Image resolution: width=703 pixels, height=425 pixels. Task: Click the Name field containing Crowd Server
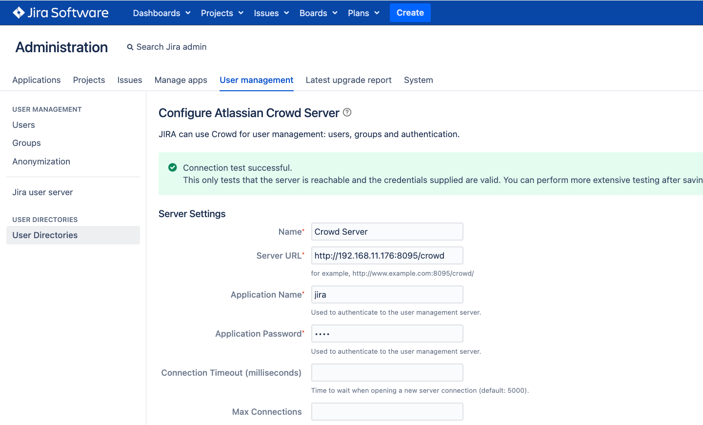(x=387, y=232)
